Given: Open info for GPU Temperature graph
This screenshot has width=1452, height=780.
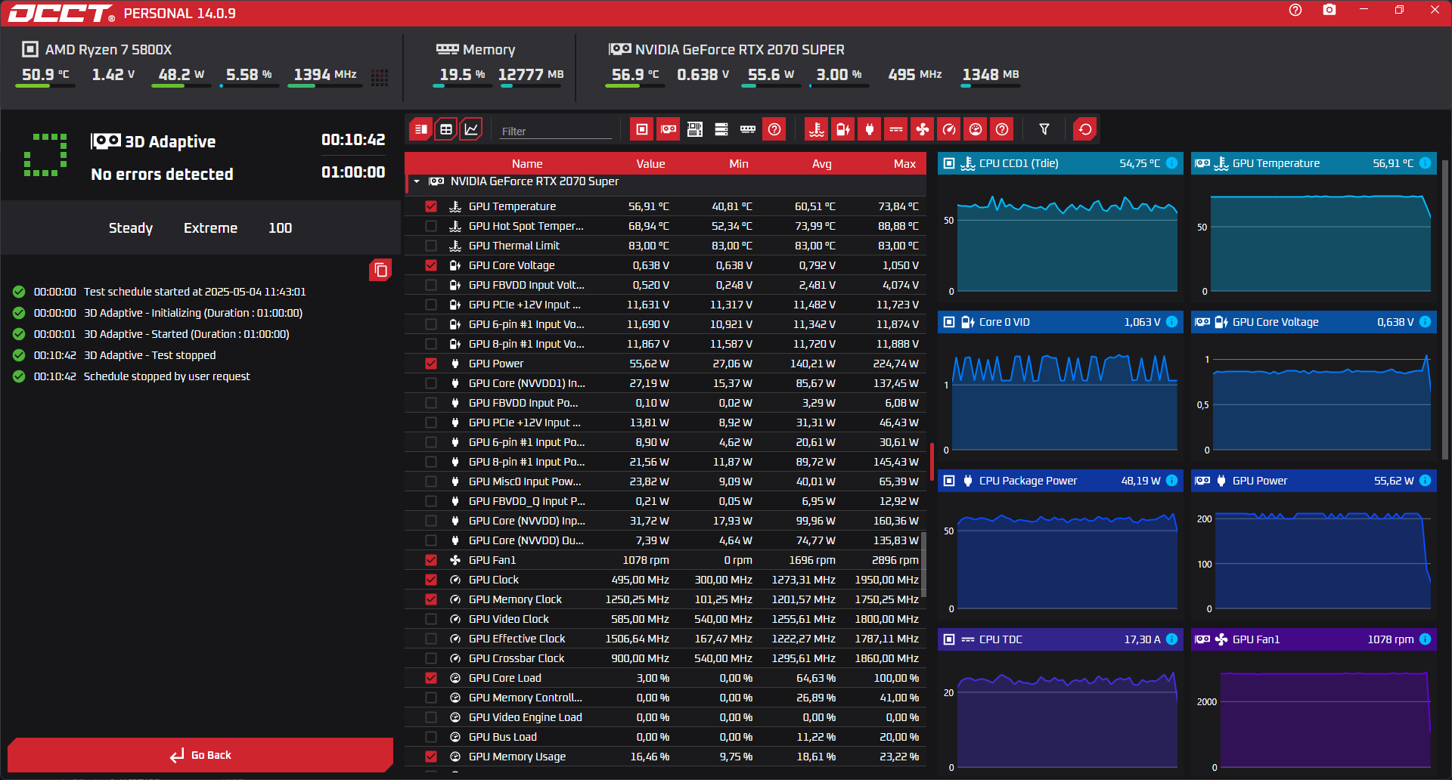Looking at the screenshot, I should point(1425,163).
